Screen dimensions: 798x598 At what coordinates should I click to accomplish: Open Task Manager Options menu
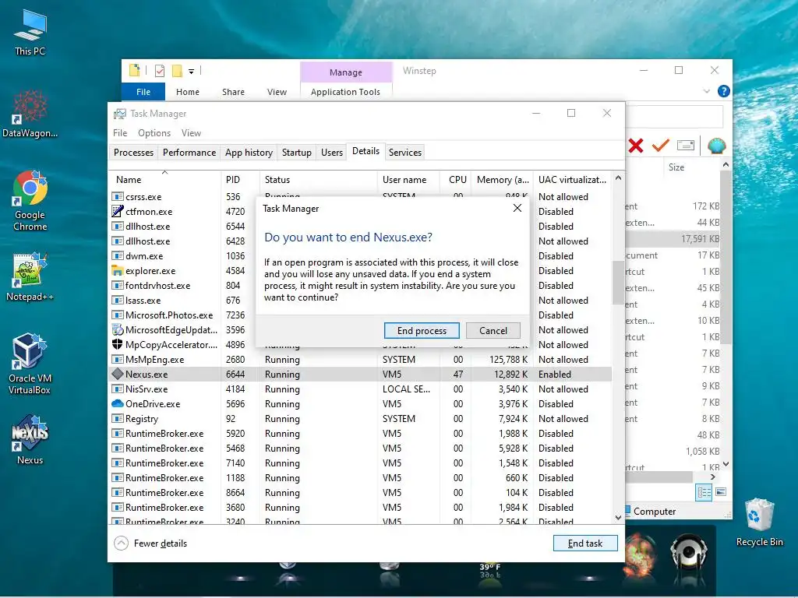tap(154, 132)
